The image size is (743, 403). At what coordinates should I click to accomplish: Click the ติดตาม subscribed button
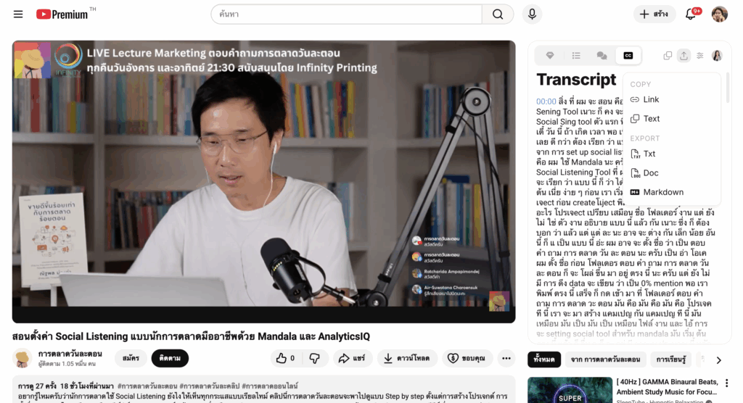click(x=170, y=359)
